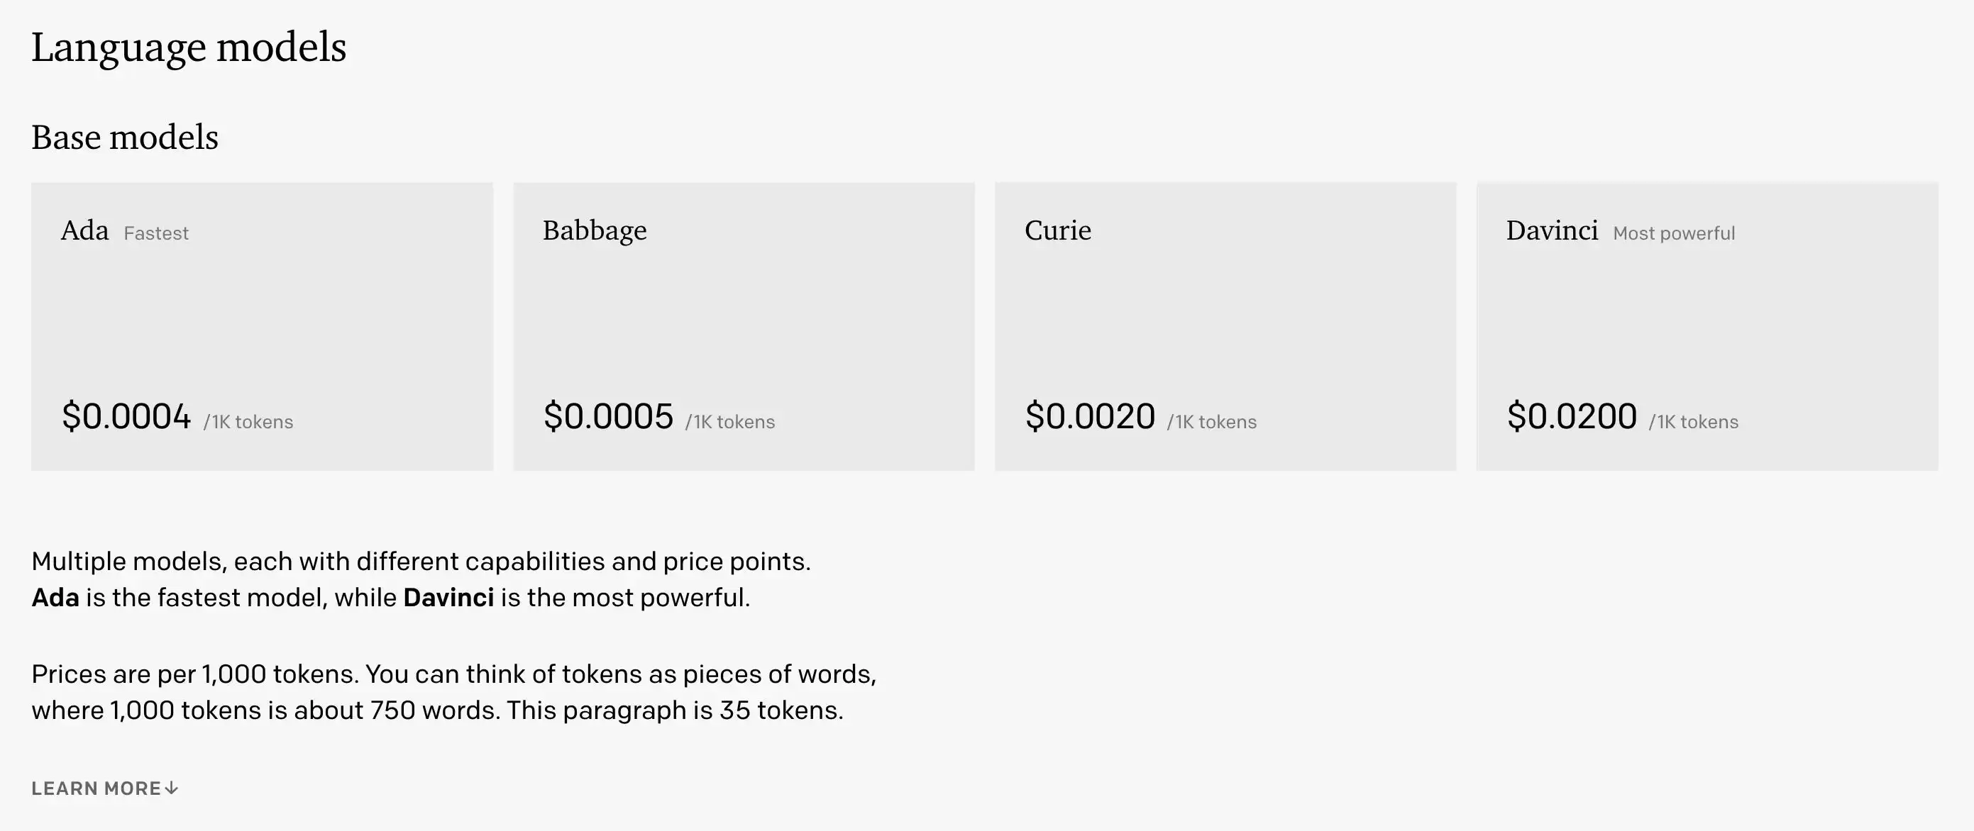Click the Curie card title
The height and width of the screenshot is (831, 1974).
coord(1057,230)
